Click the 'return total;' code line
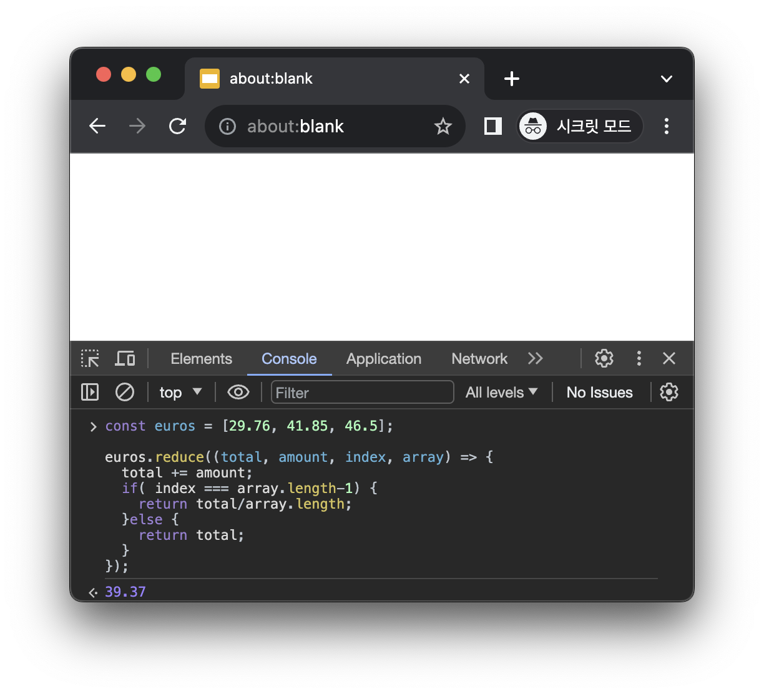764x694 pixels. pyautogui.click(x=192, y=535)
